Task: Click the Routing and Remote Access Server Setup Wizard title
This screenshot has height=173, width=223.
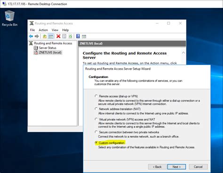Action: [x=118, y=69]
